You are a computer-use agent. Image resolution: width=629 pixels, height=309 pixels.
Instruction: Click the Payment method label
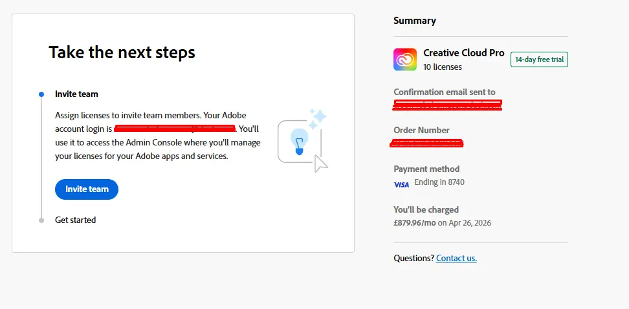tap(426, 169)
